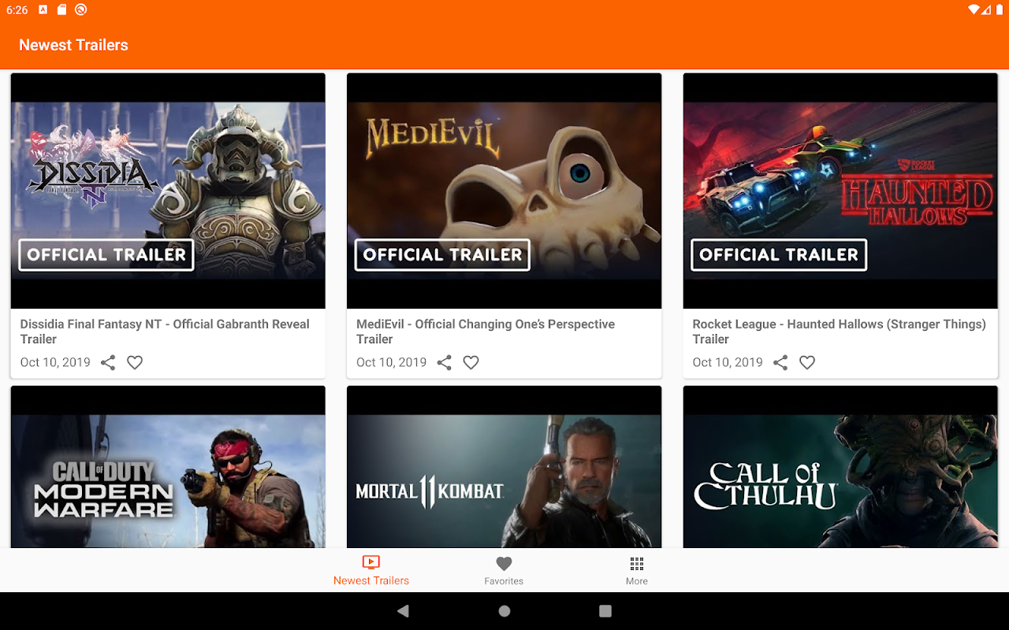1009x630 pixels.
Task: Click the title 'Dissidia Final Fantasy NT - Official Gabranth Reveal Trailer'
Action: click(x=165, y=332)
